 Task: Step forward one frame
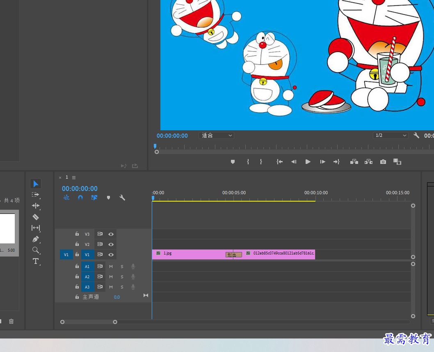[x=322, y=162]
